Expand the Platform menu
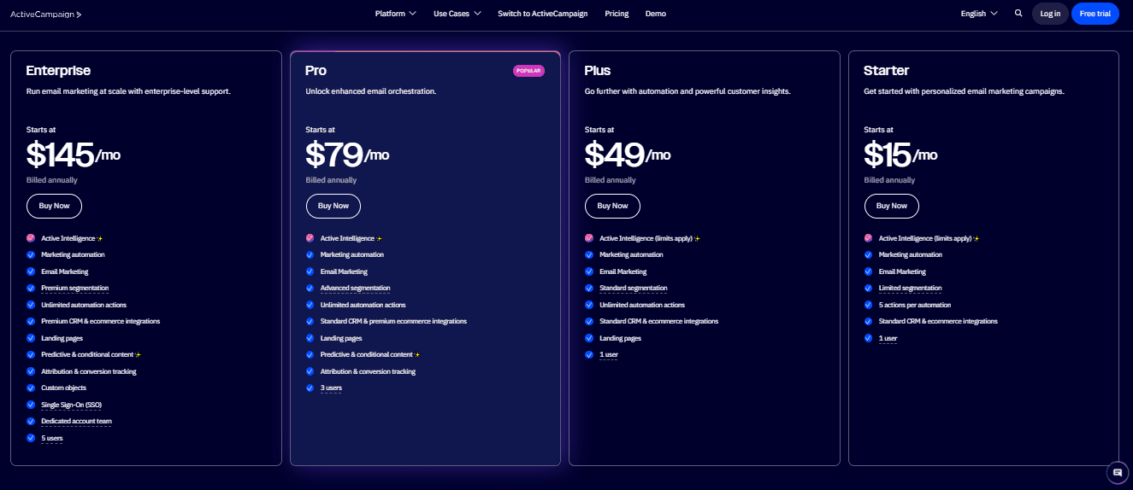Screen dimensions: 1133x490 395,14
